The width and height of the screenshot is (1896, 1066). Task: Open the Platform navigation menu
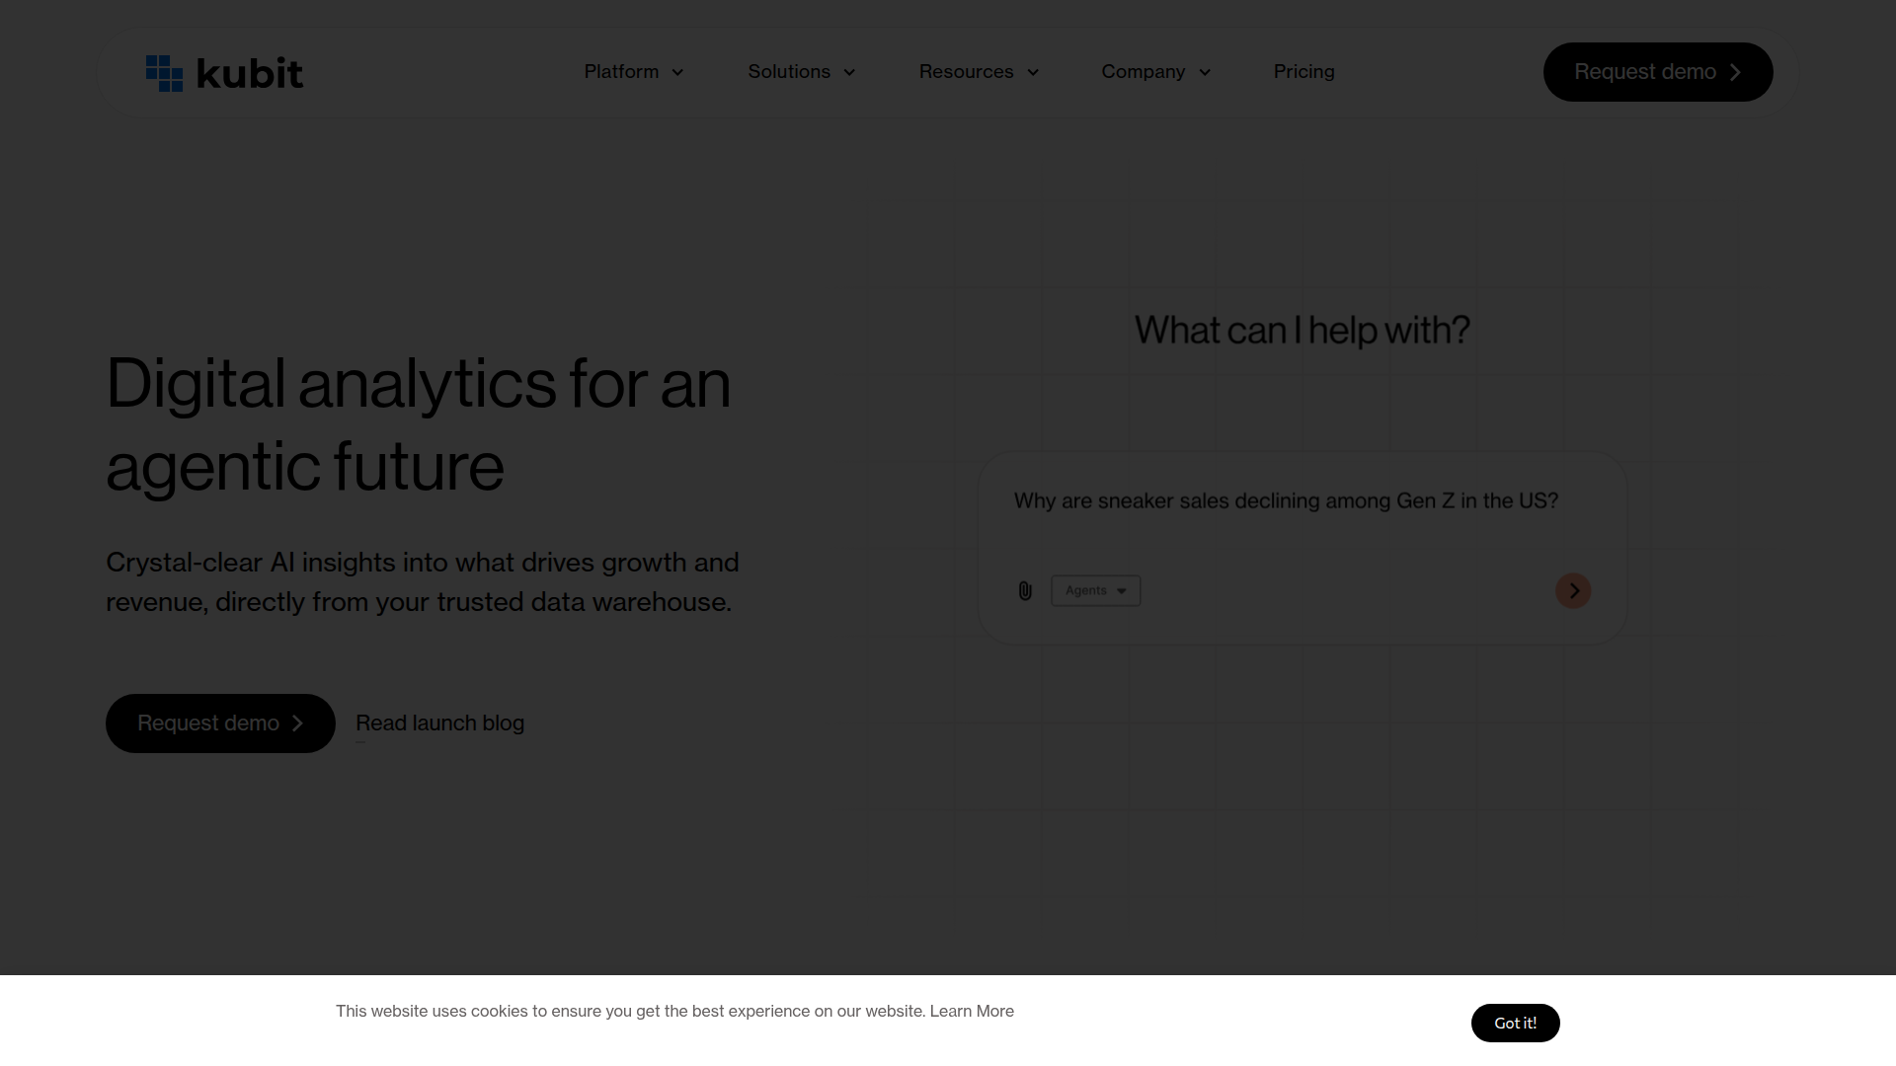(x=621, y=72)
